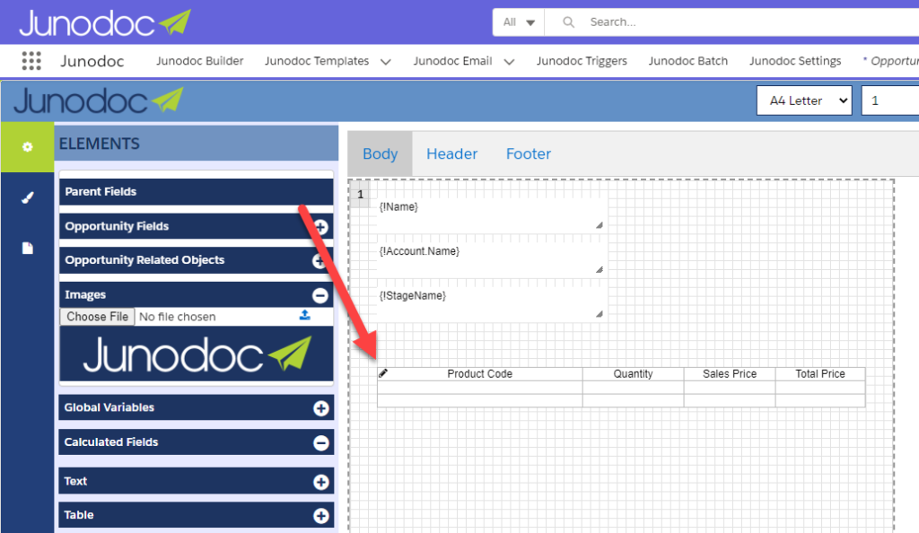Click the pencil edit icon on table
This screenshot has height=533, width=919.
coord(383,373)
